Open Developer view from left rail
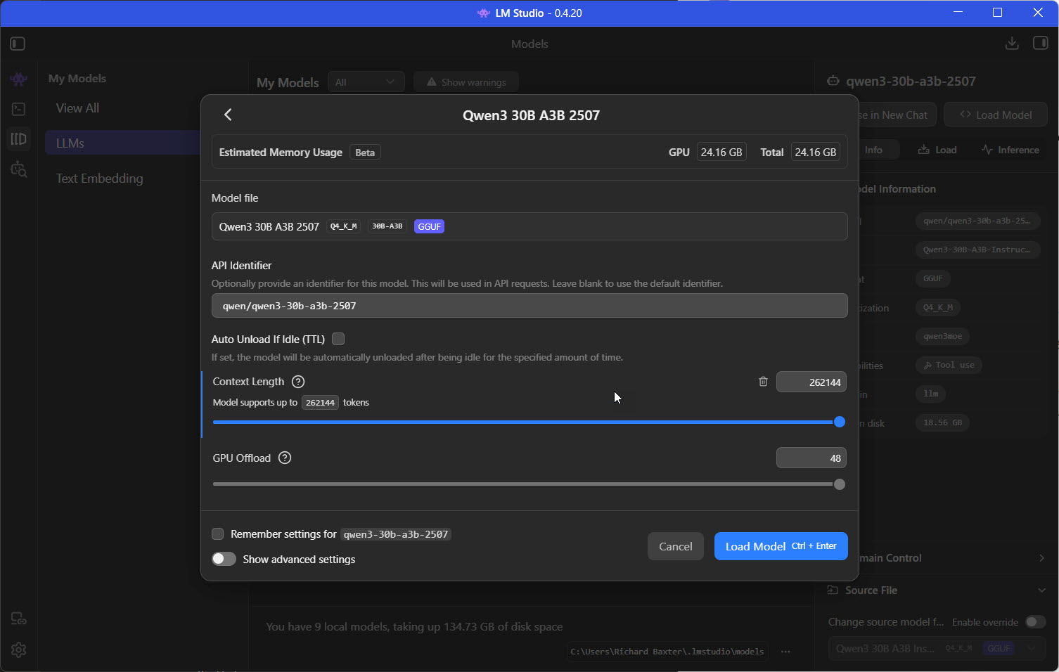 pos(19,109)
